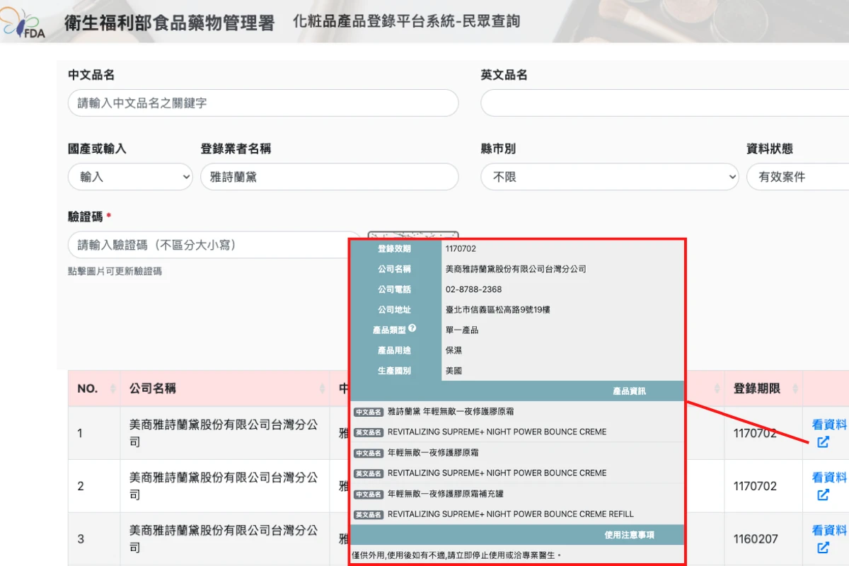Open the external-link icon in row 2
Screen dimensions: 849x566
(823, 495)
